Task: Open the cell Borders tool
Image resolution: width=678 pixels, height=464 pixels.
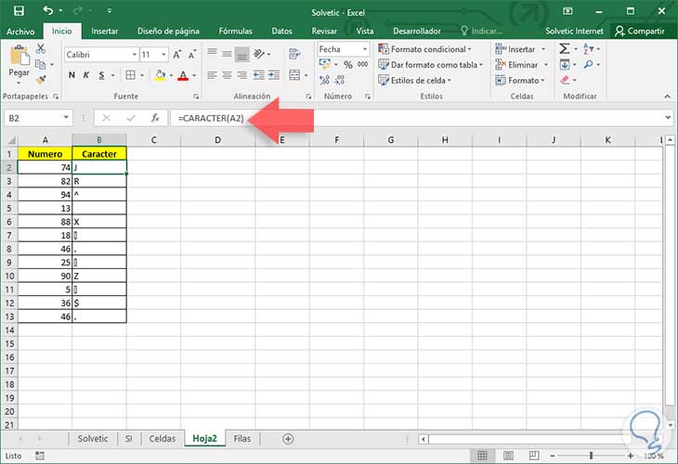Action: [130, 75]
